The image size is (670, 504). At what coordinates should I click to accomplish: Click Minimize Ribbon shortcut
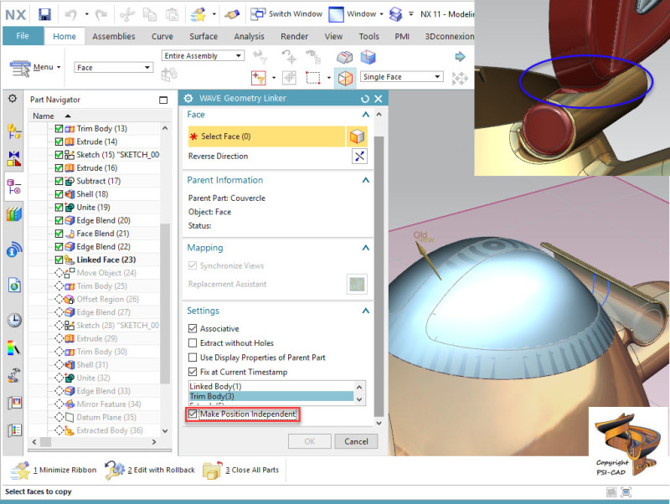(54, 470)
